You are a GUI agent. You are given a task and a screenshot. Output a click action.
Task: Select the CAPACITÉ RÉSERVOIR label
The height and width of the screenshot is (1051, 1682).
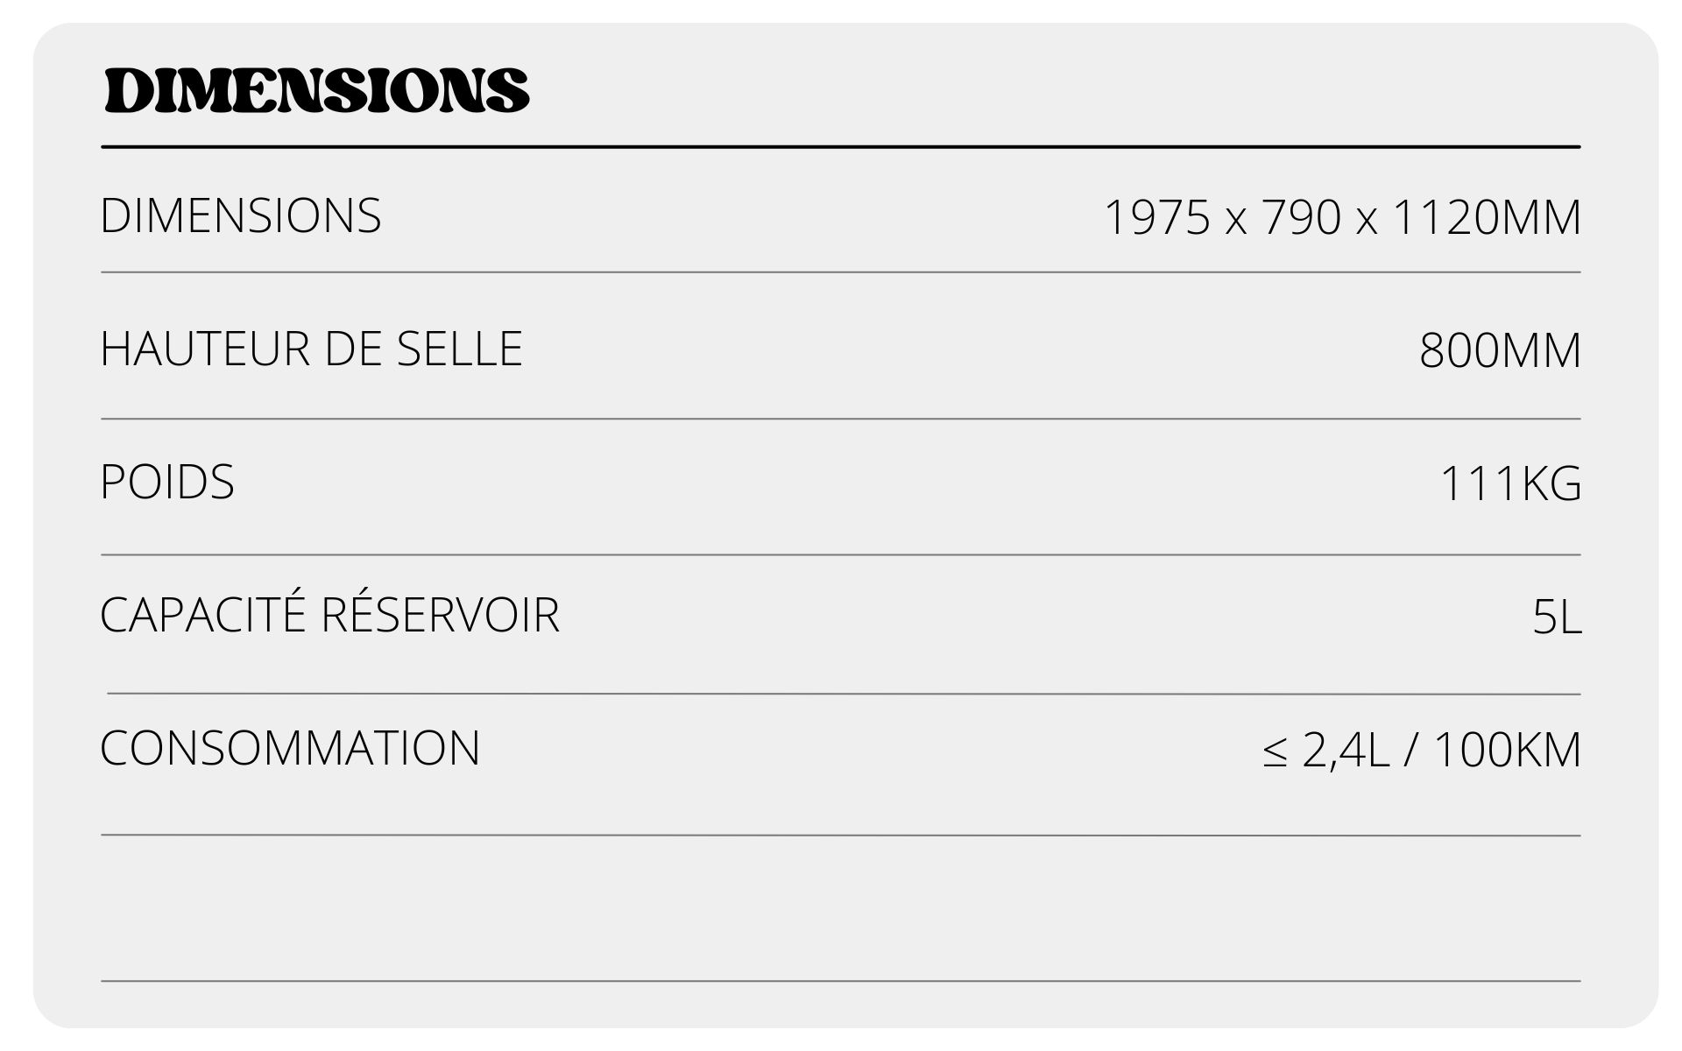click(x=329, y=615)
